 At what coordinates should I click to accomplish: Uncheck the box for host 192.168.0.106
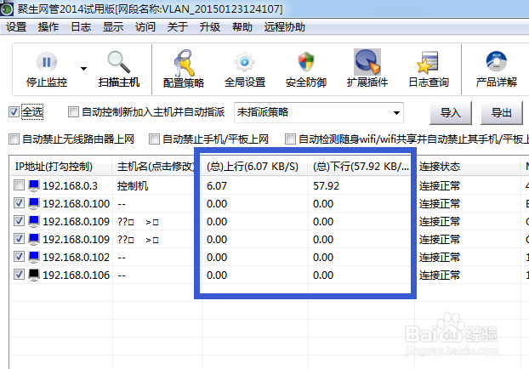pos(19,275)
